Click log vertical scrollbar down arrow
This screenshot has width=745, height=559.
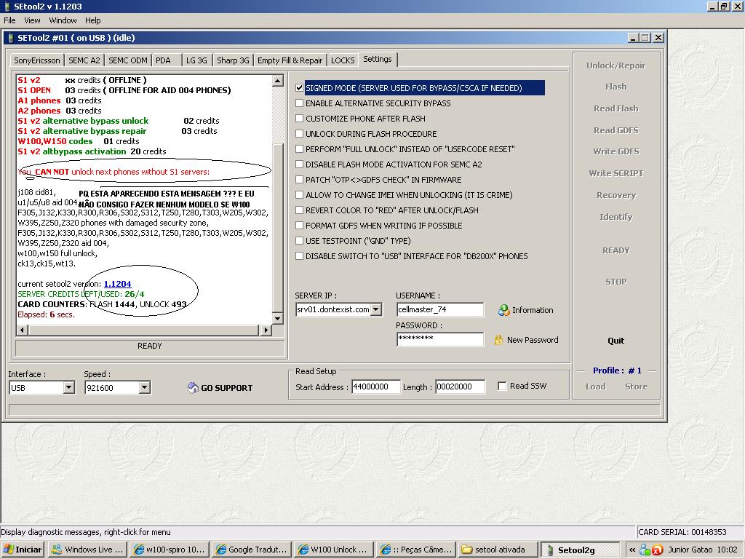tap(278, 319)
